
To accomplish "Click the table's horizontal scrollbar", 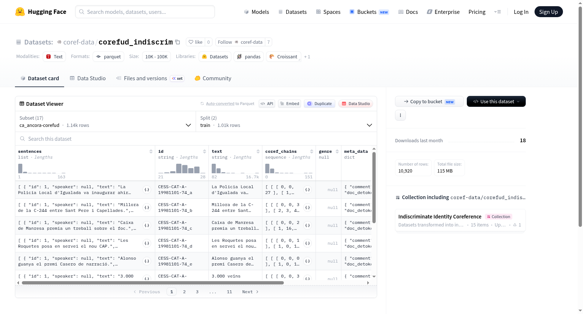I will tap(153, 283).
